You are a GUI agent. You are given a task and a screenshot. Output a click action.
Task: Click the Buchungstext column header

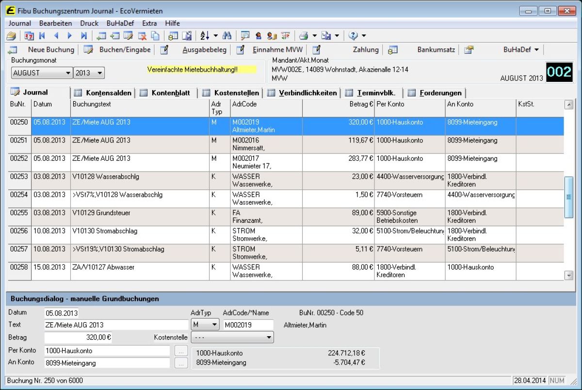140,108
